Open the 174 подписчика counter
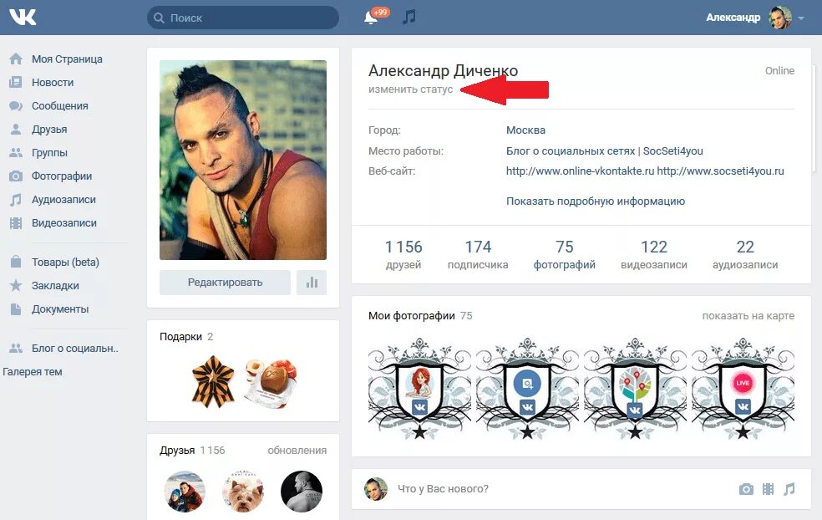Image resolution: width=822 pixels, height=520 pixels. coord(478,254)
